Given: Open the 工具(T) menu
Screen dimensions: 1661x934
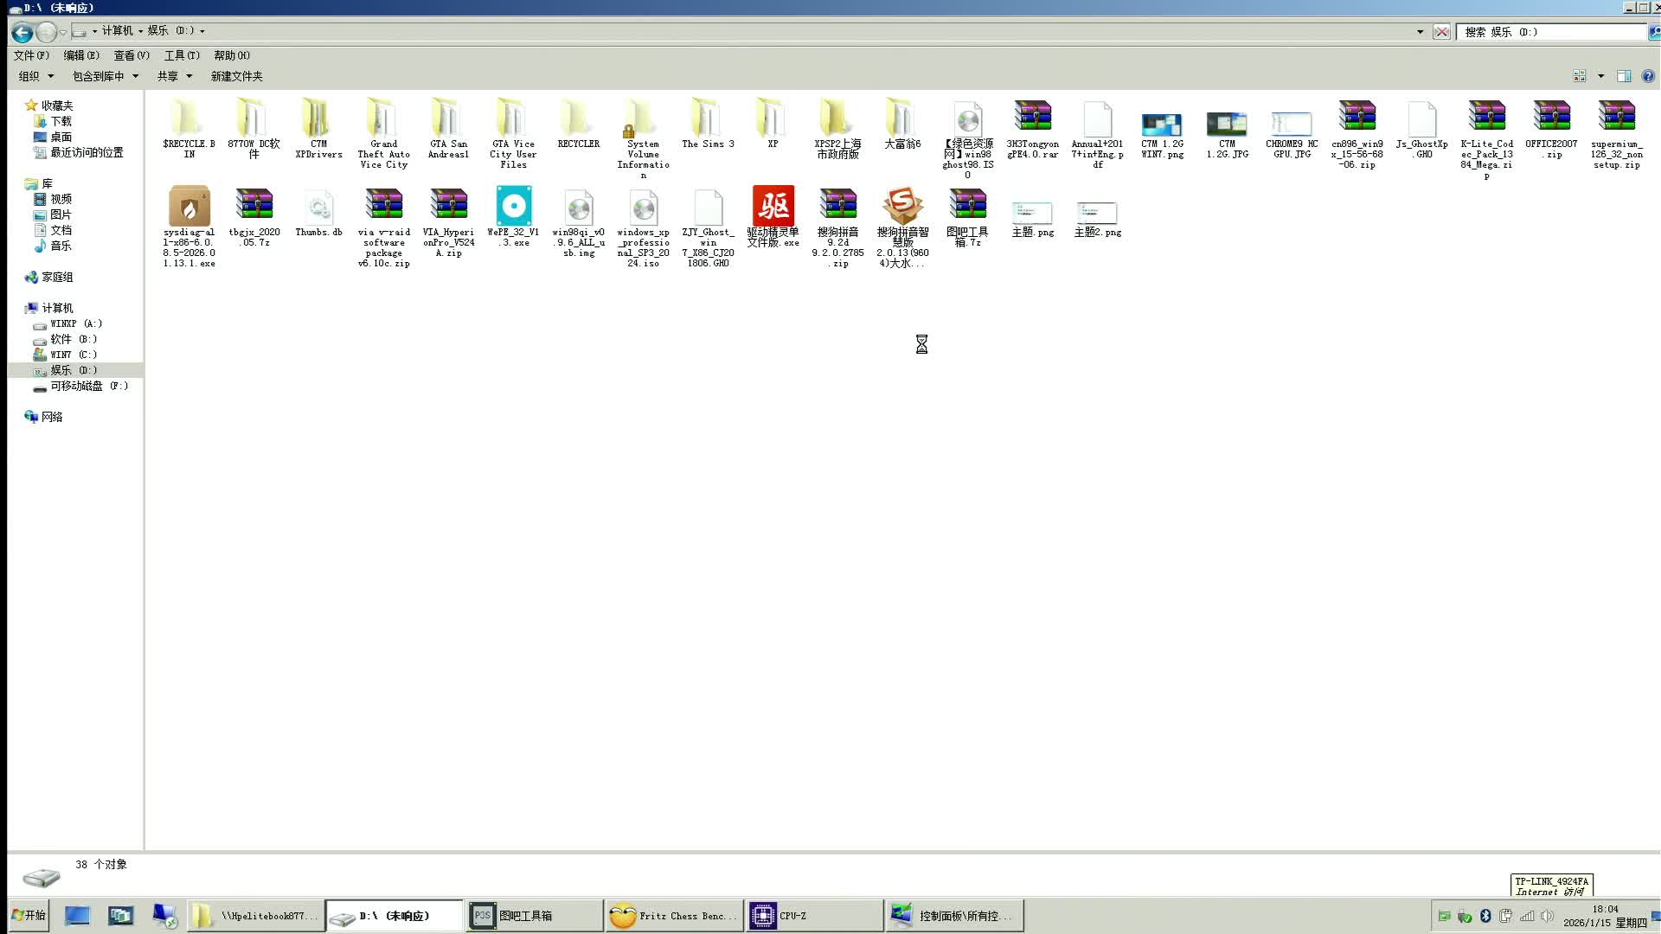Looking at the screenshot, I should [181, 54].
